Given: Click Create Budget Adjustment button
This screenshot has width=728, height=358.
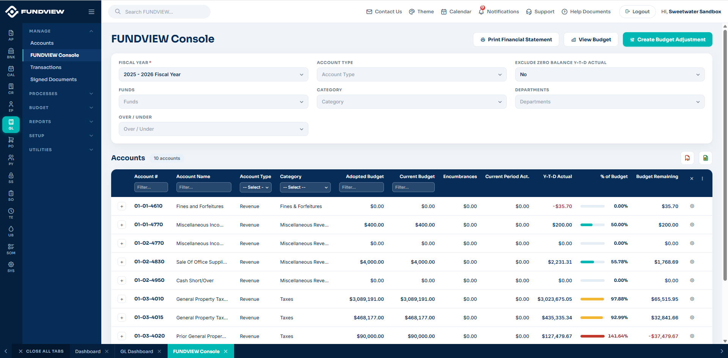Looking at the screenshot, I should pos(668,39).
